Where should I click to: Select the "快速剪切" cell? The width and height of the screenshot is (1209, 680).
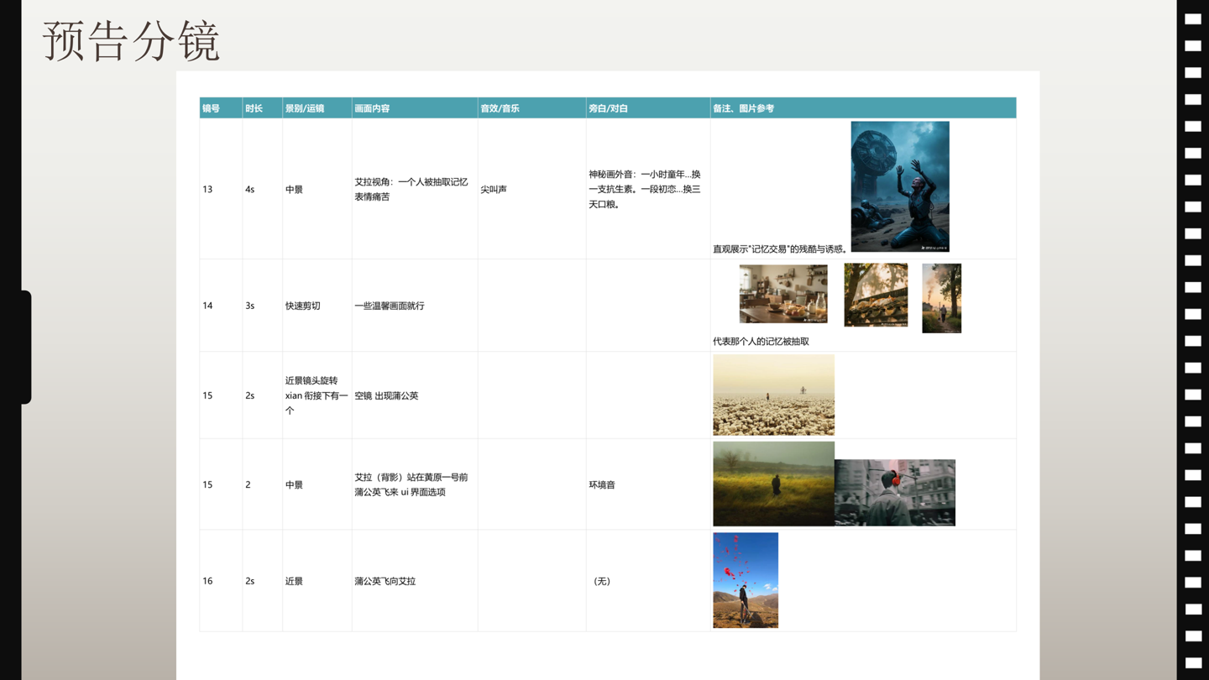coord(317,306)
